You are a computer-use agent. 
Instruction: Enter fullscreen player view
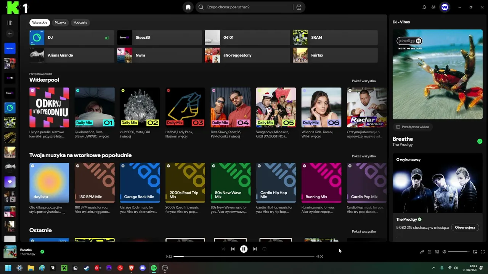point(483,252)
